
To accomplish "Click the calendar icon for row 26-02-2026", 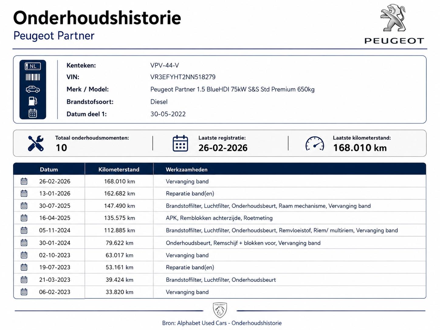I will pos(24,181).
